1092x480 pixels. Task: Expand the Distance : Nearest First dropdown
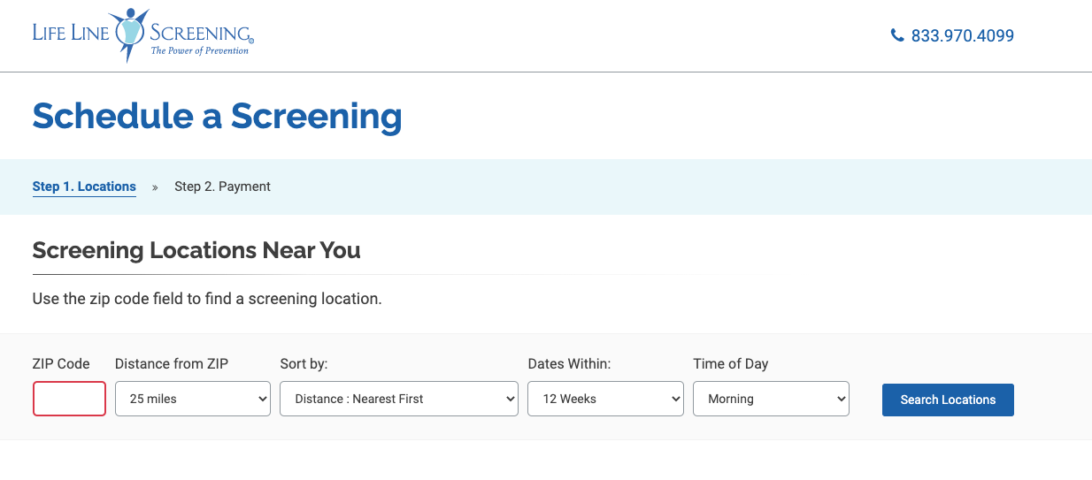(x=399, y=399)
